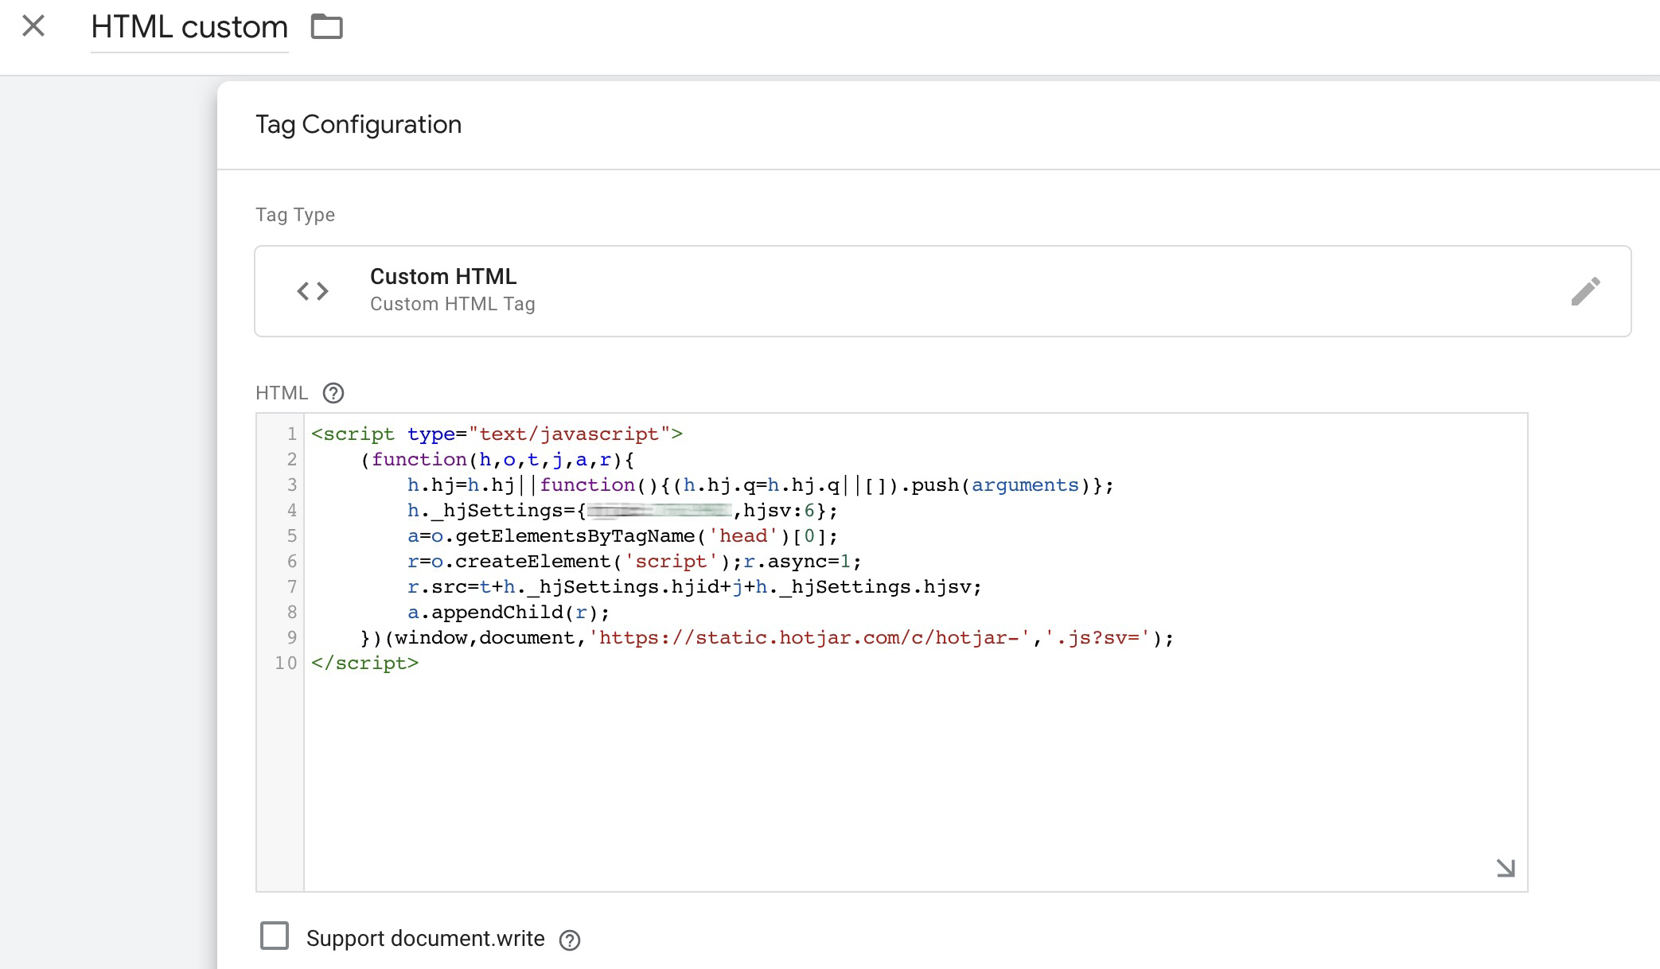Open the folder selector next to tag name
This screenshot has width=1660, height=969.
coord(325,26)
